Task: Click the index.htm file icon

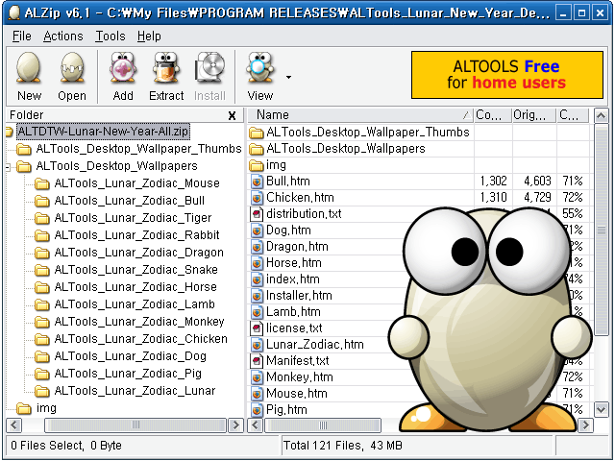Action: click(x=257, y=279)
